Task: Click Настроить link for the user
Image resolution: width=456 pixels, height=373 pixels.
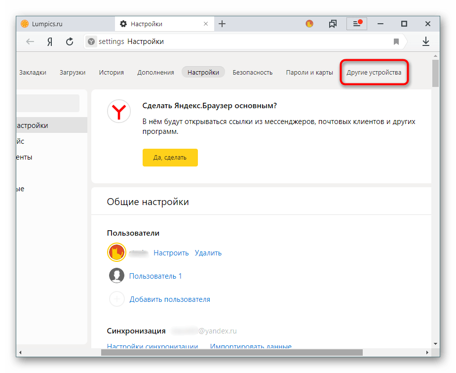Action: coord(171,253)
